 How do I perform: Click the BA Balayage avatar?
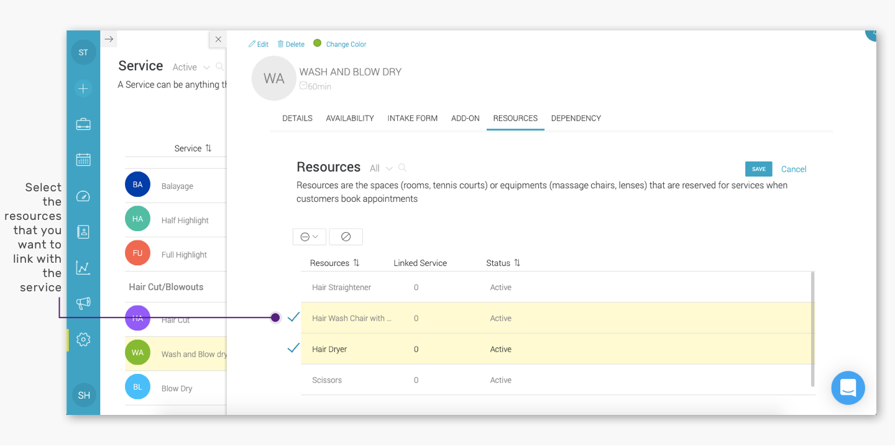coord(137,184)
